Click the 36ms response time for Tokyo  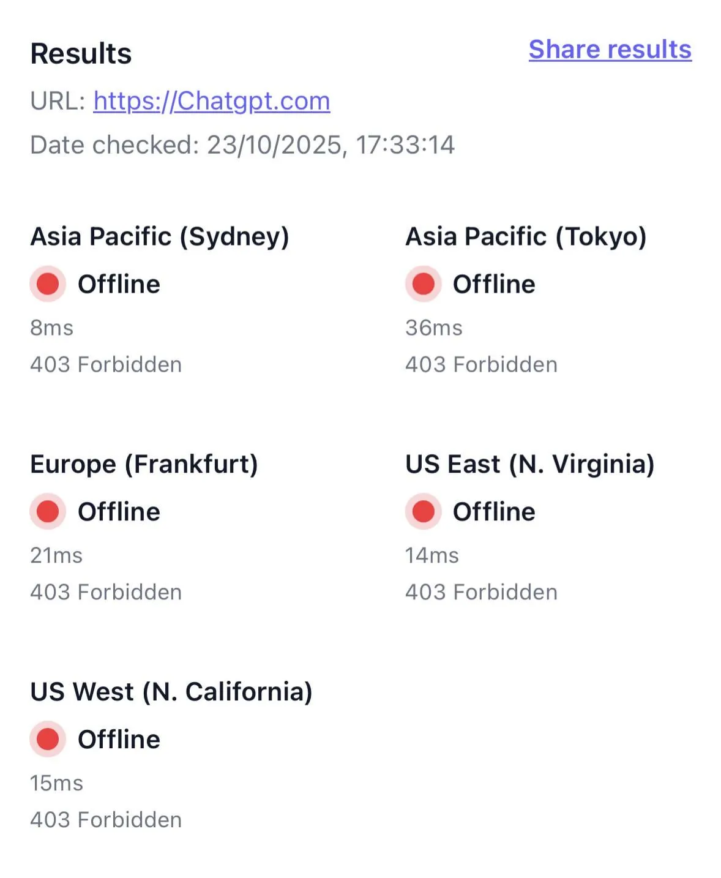click(x=433, y=328)
